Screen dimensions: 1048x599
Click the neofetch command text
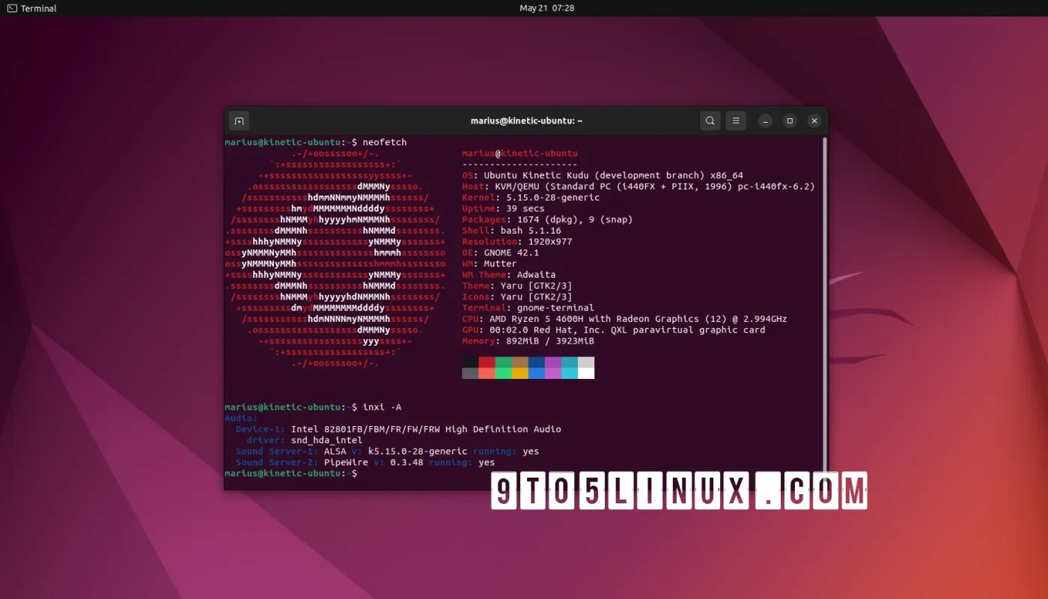(x=385, y=142)
